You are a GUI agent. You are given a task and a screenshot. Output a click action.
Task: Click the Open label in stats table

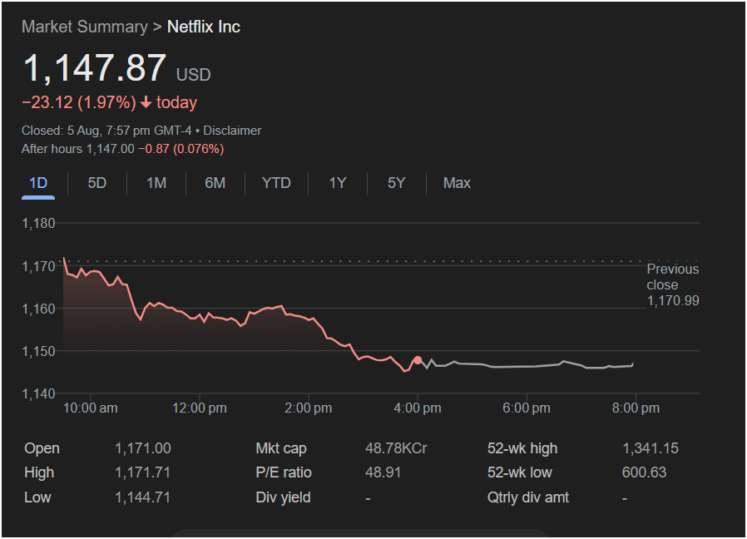42,448
